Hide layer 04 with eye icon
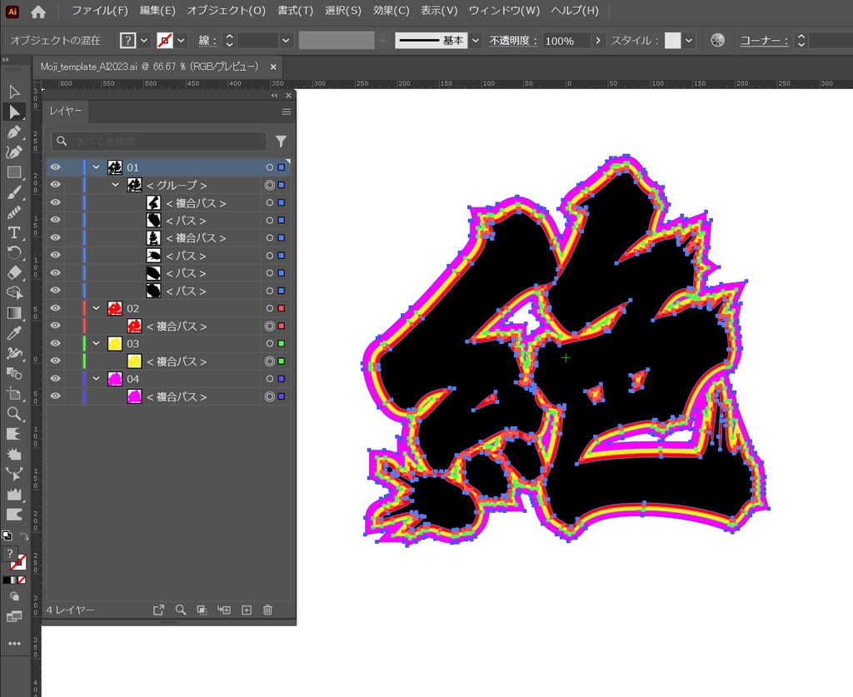Viewport: 853px width, 697px height. [x=56, y=378]
